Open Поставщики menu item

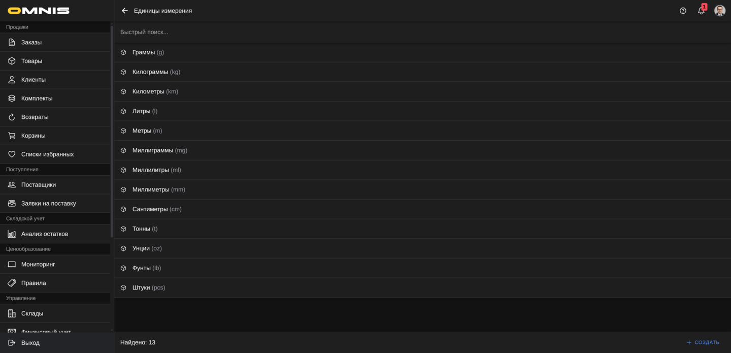coord(39,185)
